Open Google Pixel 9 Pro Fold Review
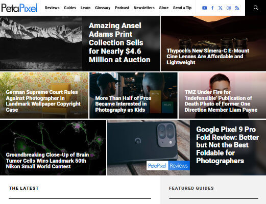 (x=227, y=145)
